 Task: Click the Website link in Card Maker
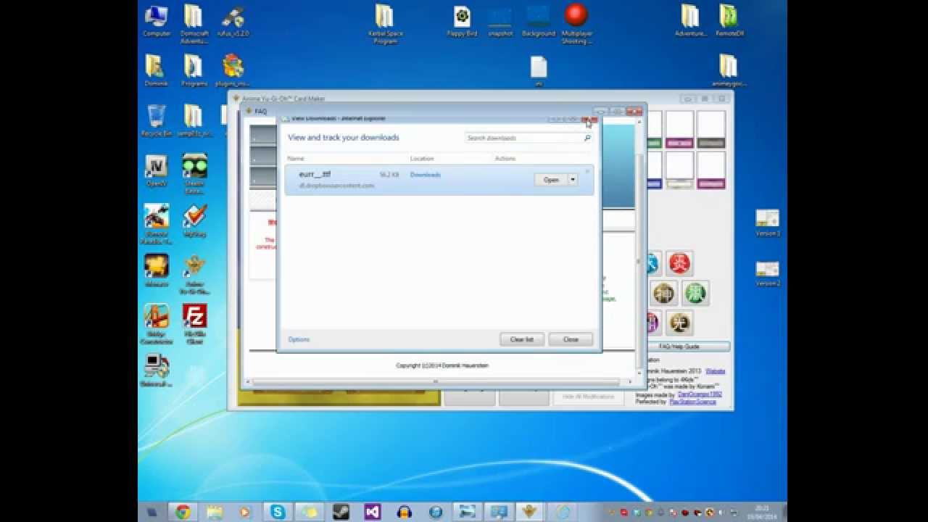[715, 371]
